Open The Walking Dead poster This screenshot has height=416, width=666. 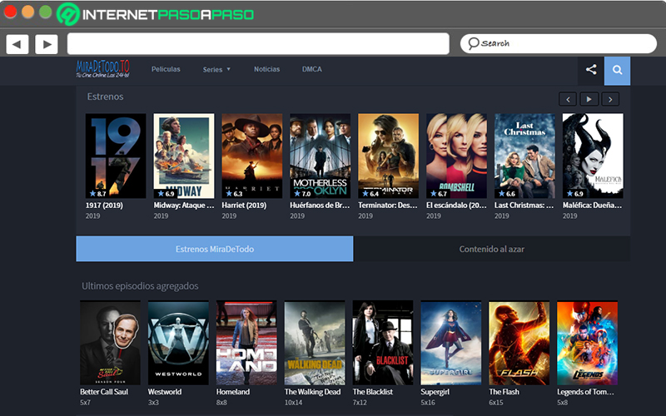point(315,343)
